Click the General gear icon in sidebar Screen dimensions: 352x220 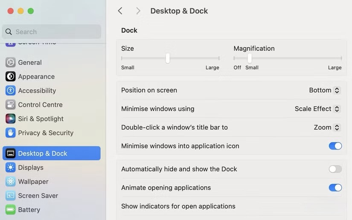(11, 62)
